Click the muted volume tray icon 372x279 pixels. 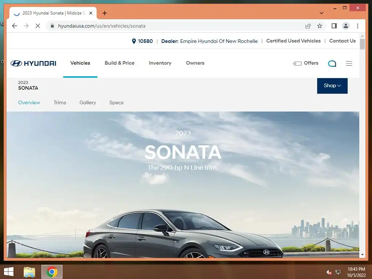(x=329, y=272)
